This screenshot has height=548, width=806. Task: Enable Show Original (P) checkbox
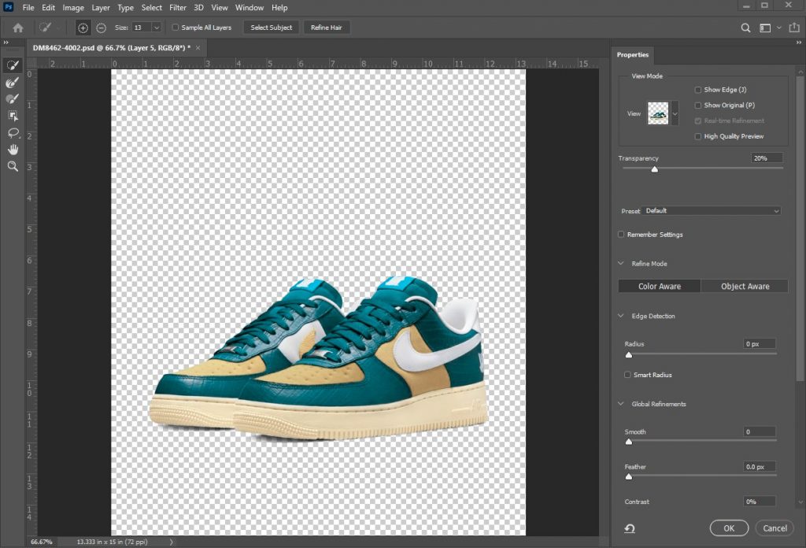pos(697,106)
